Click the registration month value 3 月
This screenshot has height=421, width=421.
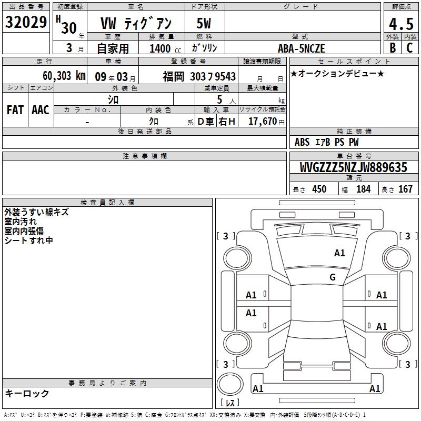[x=75, y=48]
